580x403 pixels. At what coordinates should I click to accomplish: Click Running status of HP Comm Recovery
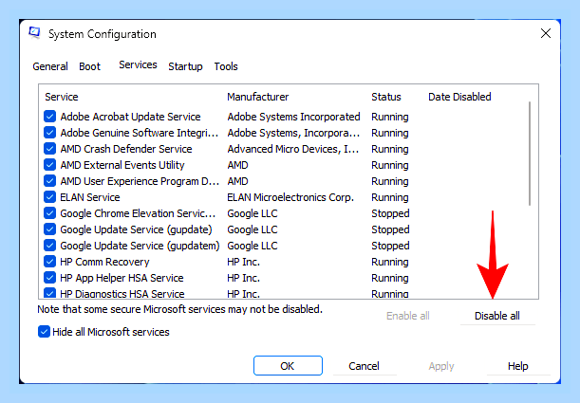390,262
